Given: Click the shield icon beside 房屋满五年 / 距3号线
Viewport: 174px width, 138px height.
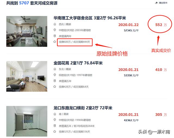Looking at the screenshot, I should point(55,126).
